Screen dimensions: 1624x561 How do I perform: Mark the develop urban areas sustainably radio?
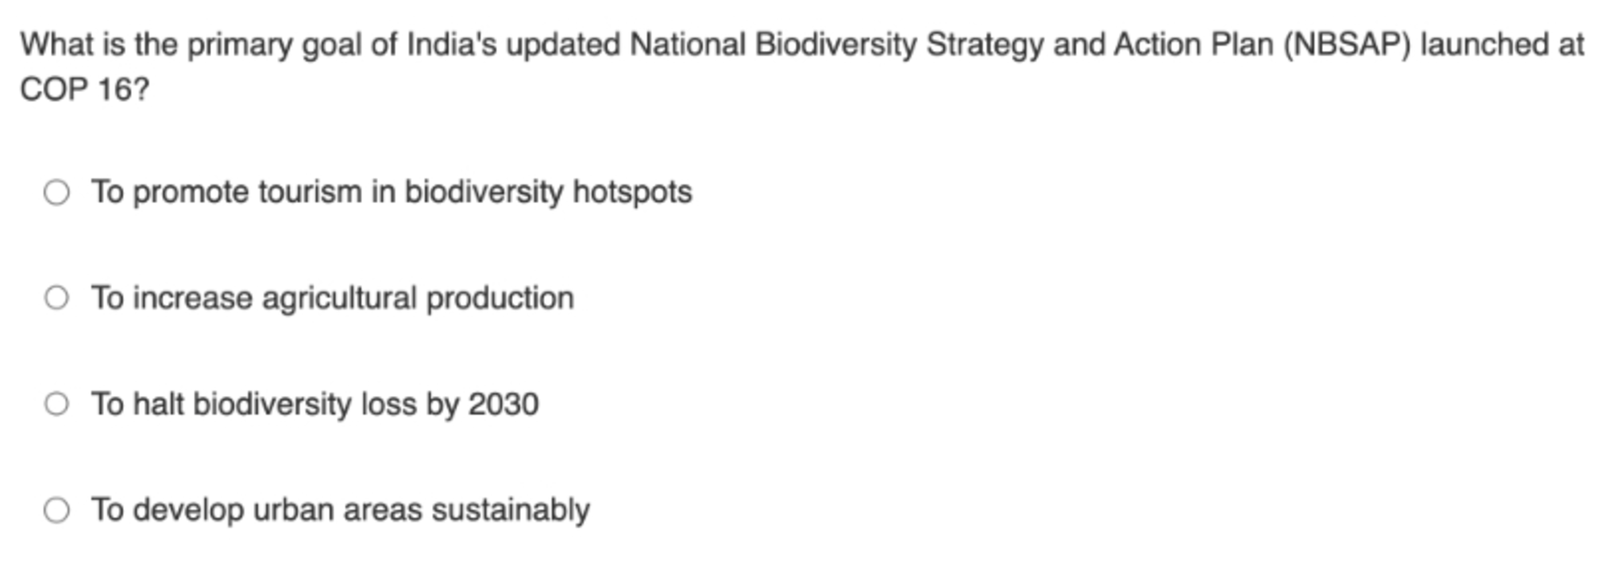pos(56,509)
